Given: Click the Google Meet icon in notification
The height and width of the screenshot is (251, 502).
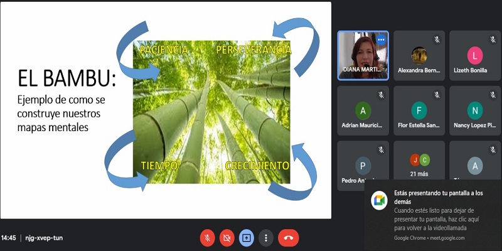Looking at the screenshot, I should (x=379, y=200).
